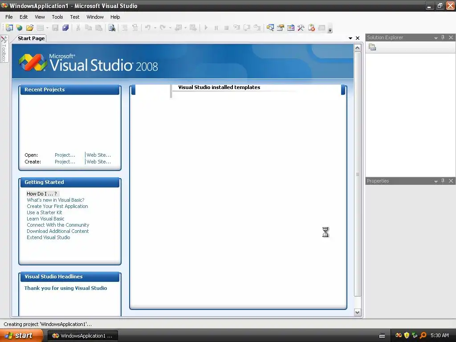Image resolution: width=456 pixels, height=342 pixels.
Task: Click the Stop Debugging square icon
Action: click(x=226, y=28)
